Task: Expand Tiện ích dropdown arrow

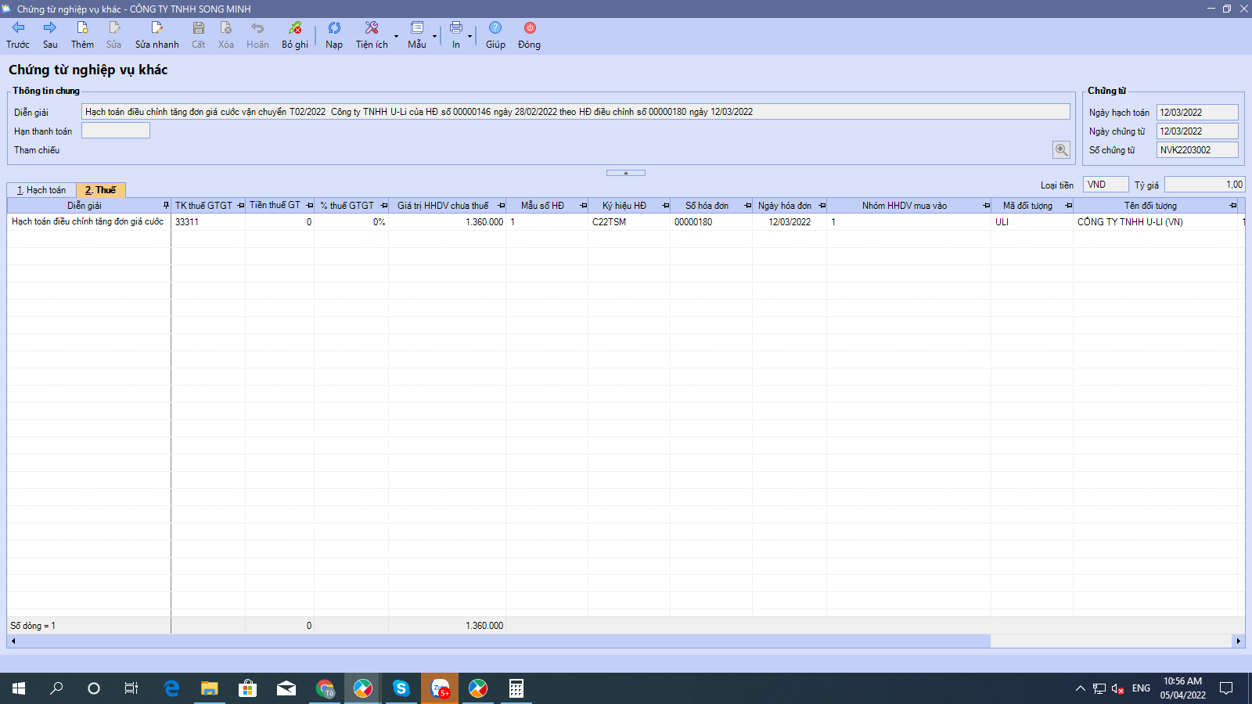Action: (x=396, y=36)
